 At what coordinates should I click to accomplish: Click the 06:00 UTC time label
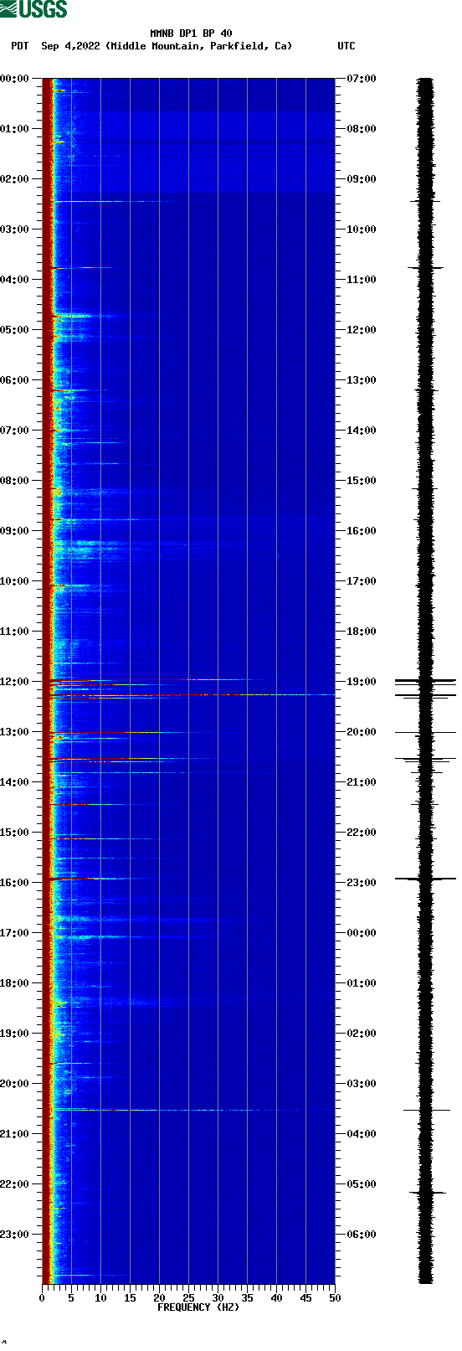coord(362,1235)
